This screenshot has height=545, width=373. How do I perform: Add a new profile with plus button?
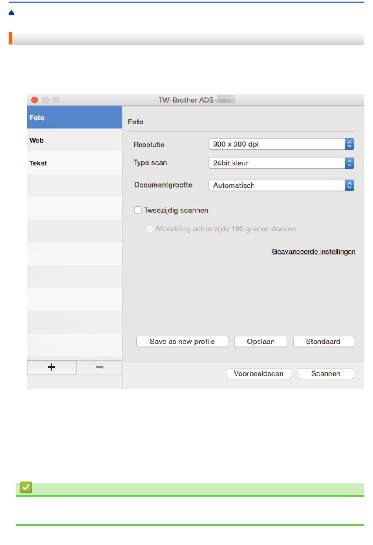click(51, 367)
